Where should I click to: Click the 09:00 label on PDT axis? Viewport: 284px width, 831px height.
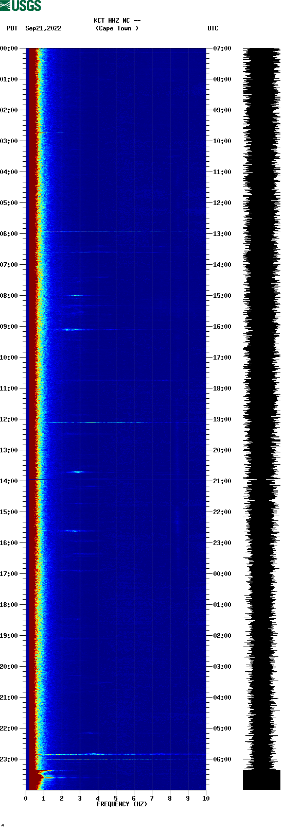[9, 327]
